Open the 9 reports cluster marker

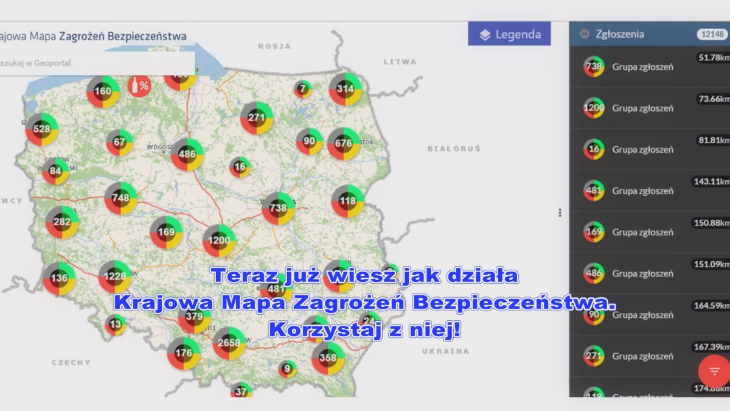(287, 368)
